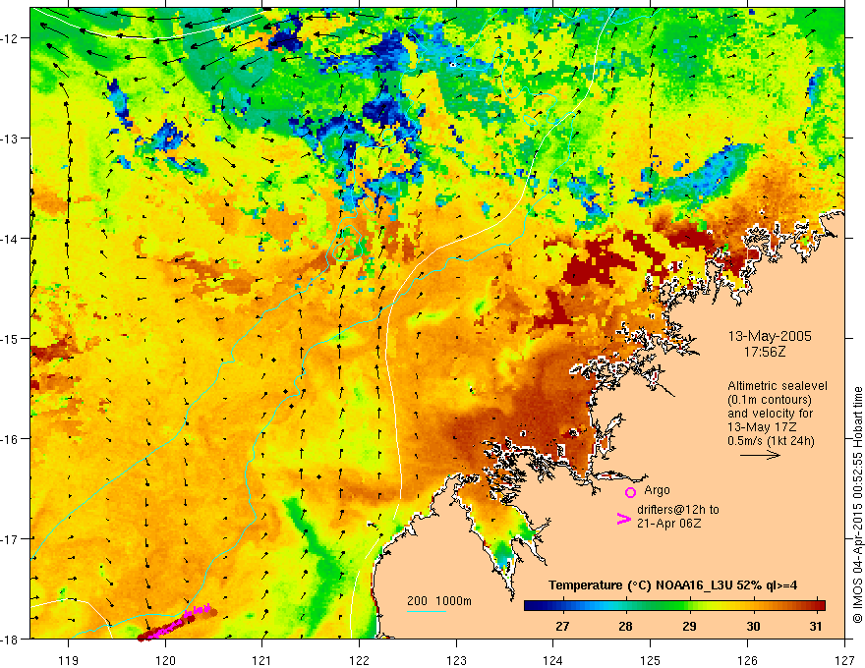Click the colorbar tick label '31'
865x668 pixels.
click(x=815, y=627)
